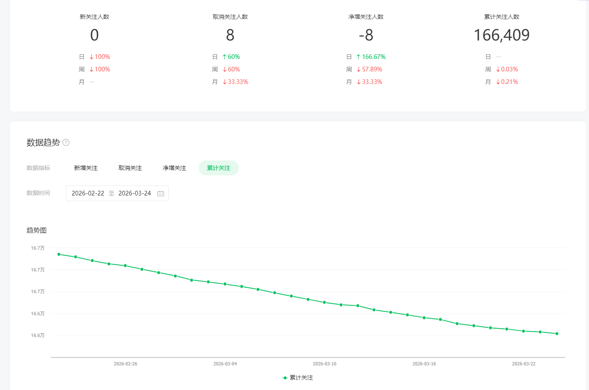Select the chart point above 2026-02-26
The width and height of the screenshot is (589, 390).
coord(125,266)
